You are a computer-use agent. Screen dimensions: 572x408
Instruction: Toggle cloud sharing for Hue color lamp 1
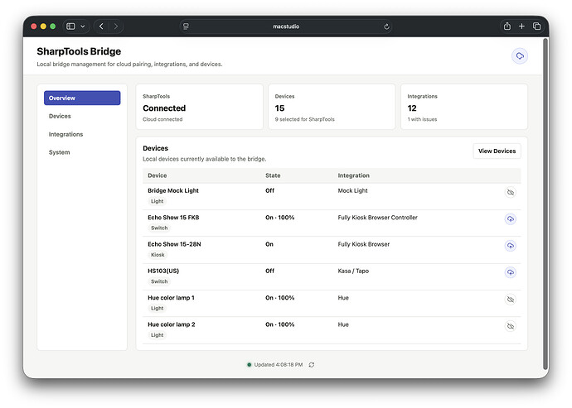click(511, 300)
